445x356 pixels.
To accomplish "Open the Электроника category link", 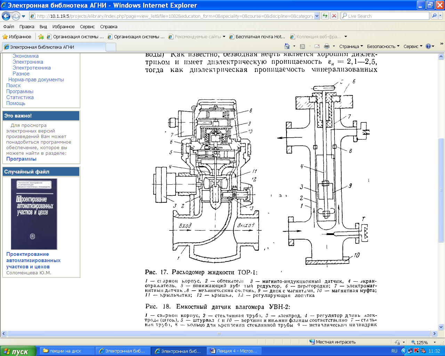I will (28, 62).
